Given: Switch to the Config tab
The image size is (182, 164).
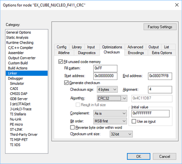Looking at the screenshot, I should tap(61, 47).
